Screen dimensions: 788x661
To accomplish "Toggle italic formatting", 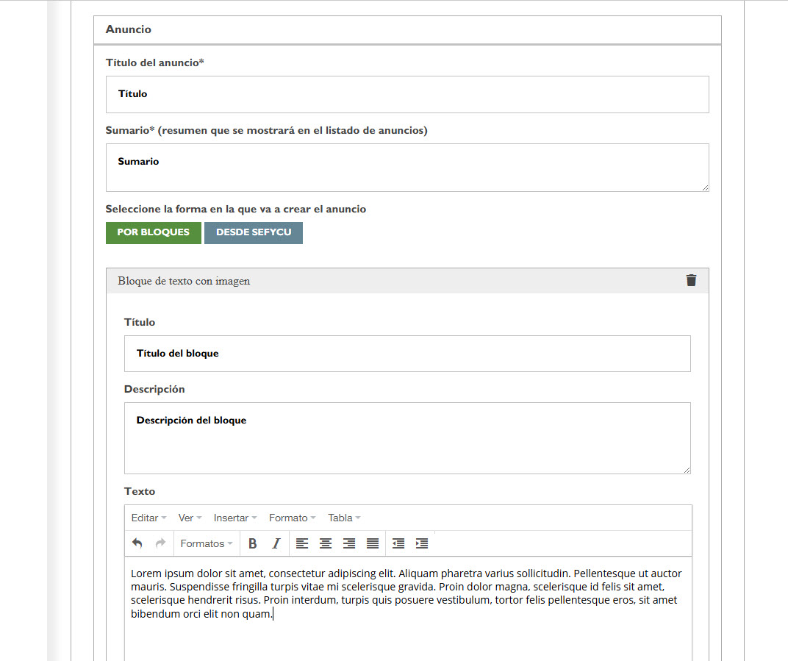I will point(276,543).
